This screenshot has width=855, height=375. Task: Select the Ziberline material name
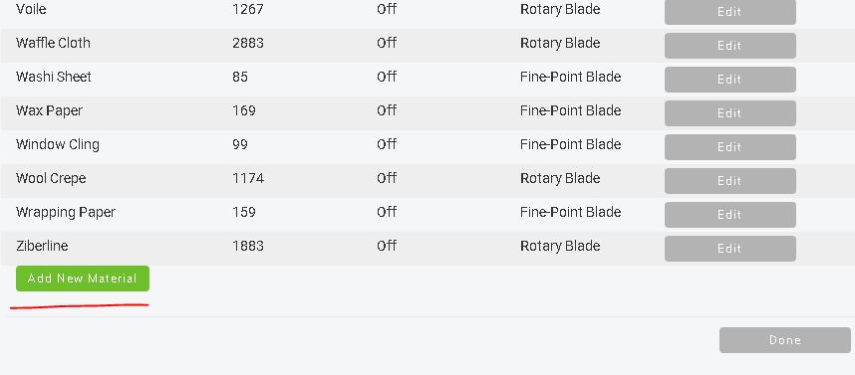pos(42,246)
